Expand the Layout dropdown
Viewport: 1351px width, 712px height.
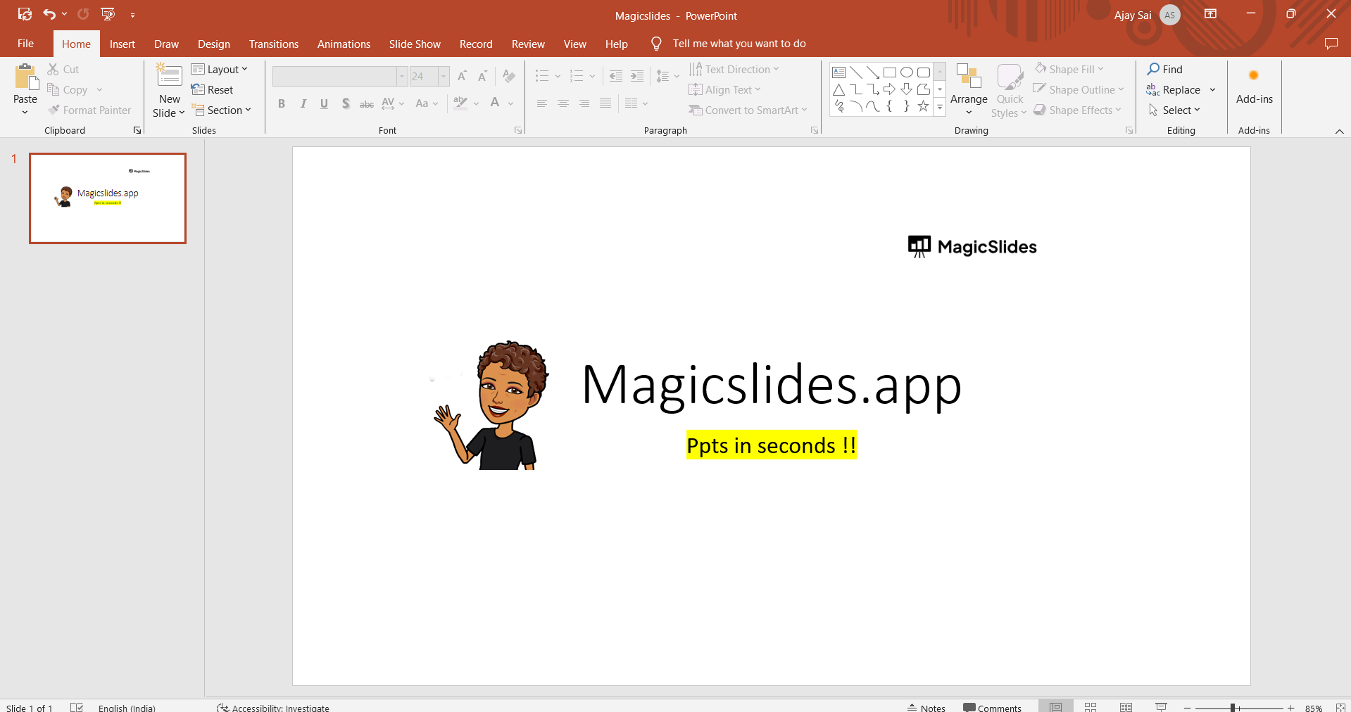coord(220,69)
